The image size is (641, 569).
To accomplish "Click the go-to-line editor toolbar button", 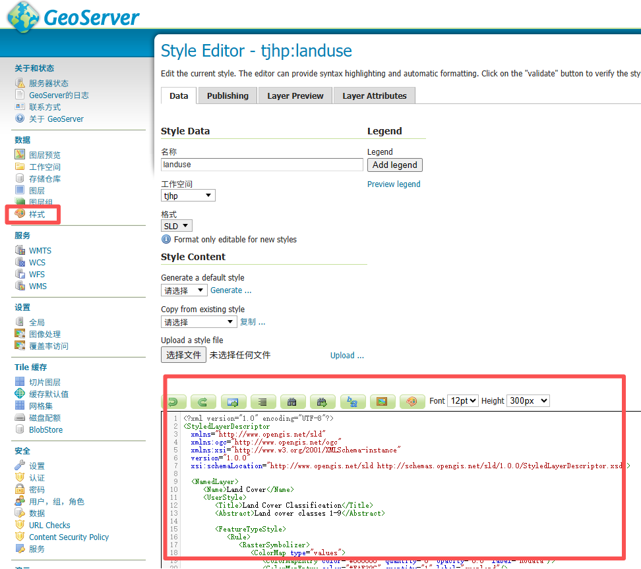I will (x=233, y=402).
